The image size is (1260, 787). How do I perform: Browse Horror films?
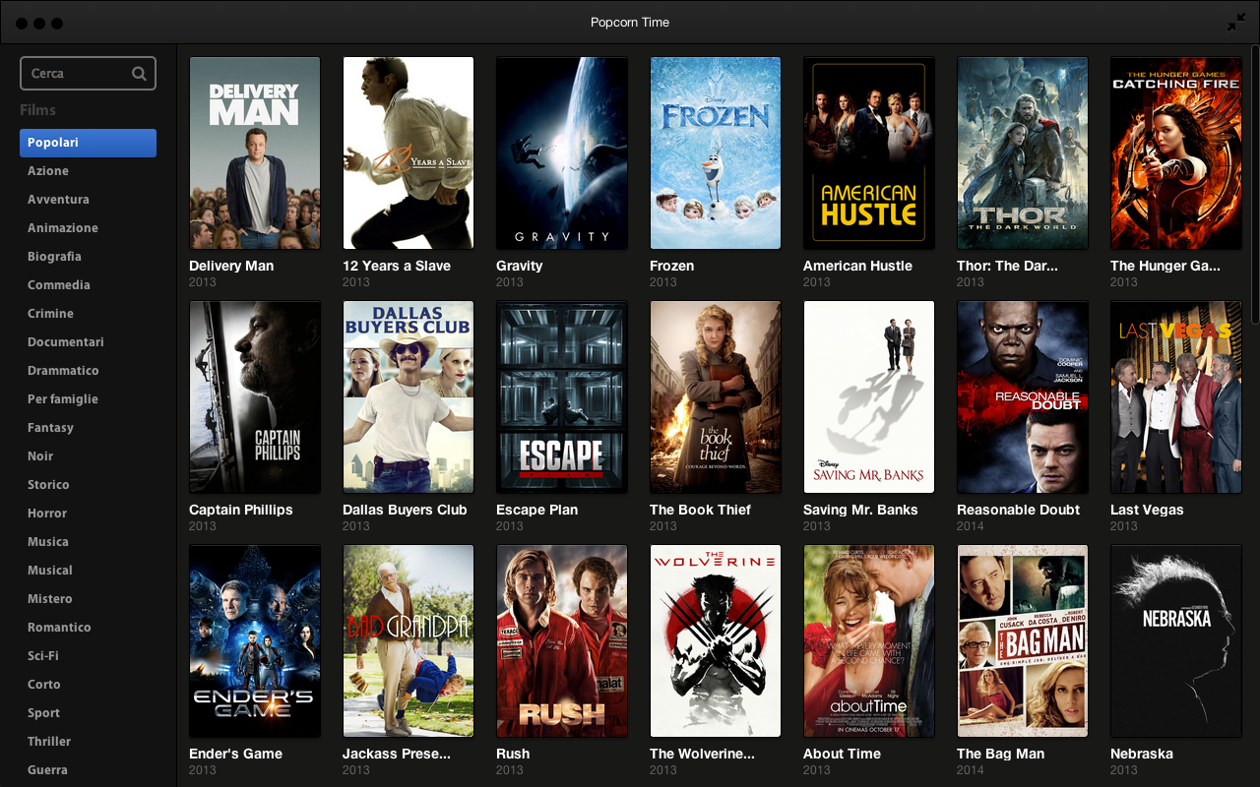47,514
